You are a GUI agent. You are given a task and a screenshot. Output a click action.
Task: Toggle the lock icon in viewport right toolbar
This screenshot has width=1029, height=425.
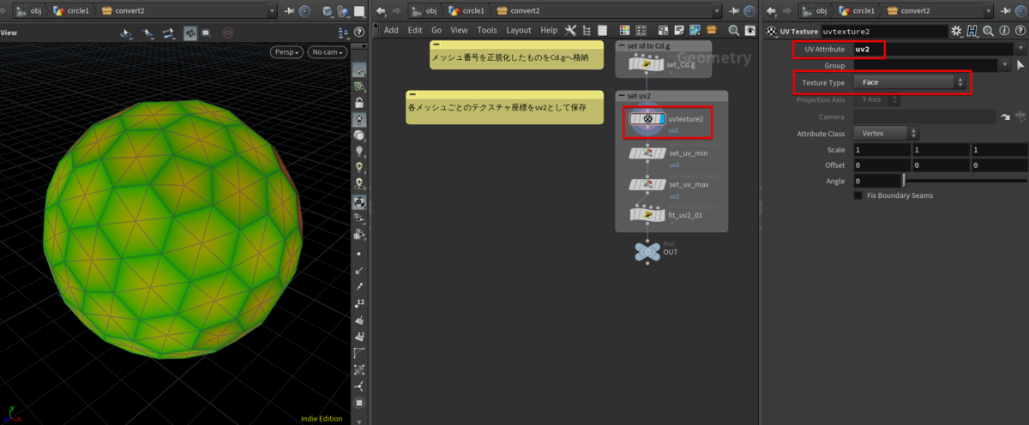click(359, 103)
